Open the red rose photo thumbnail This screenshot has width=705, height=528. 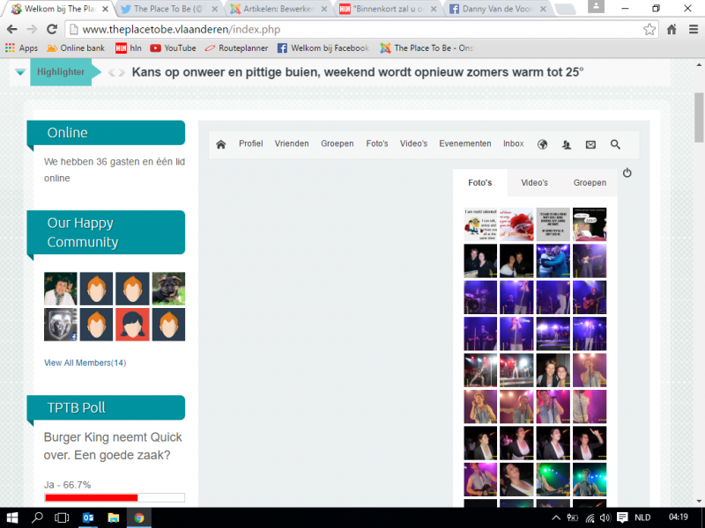coord(516,224)
